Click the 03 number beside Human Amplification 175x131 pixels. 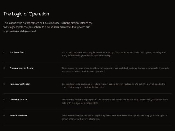(4, 84)
